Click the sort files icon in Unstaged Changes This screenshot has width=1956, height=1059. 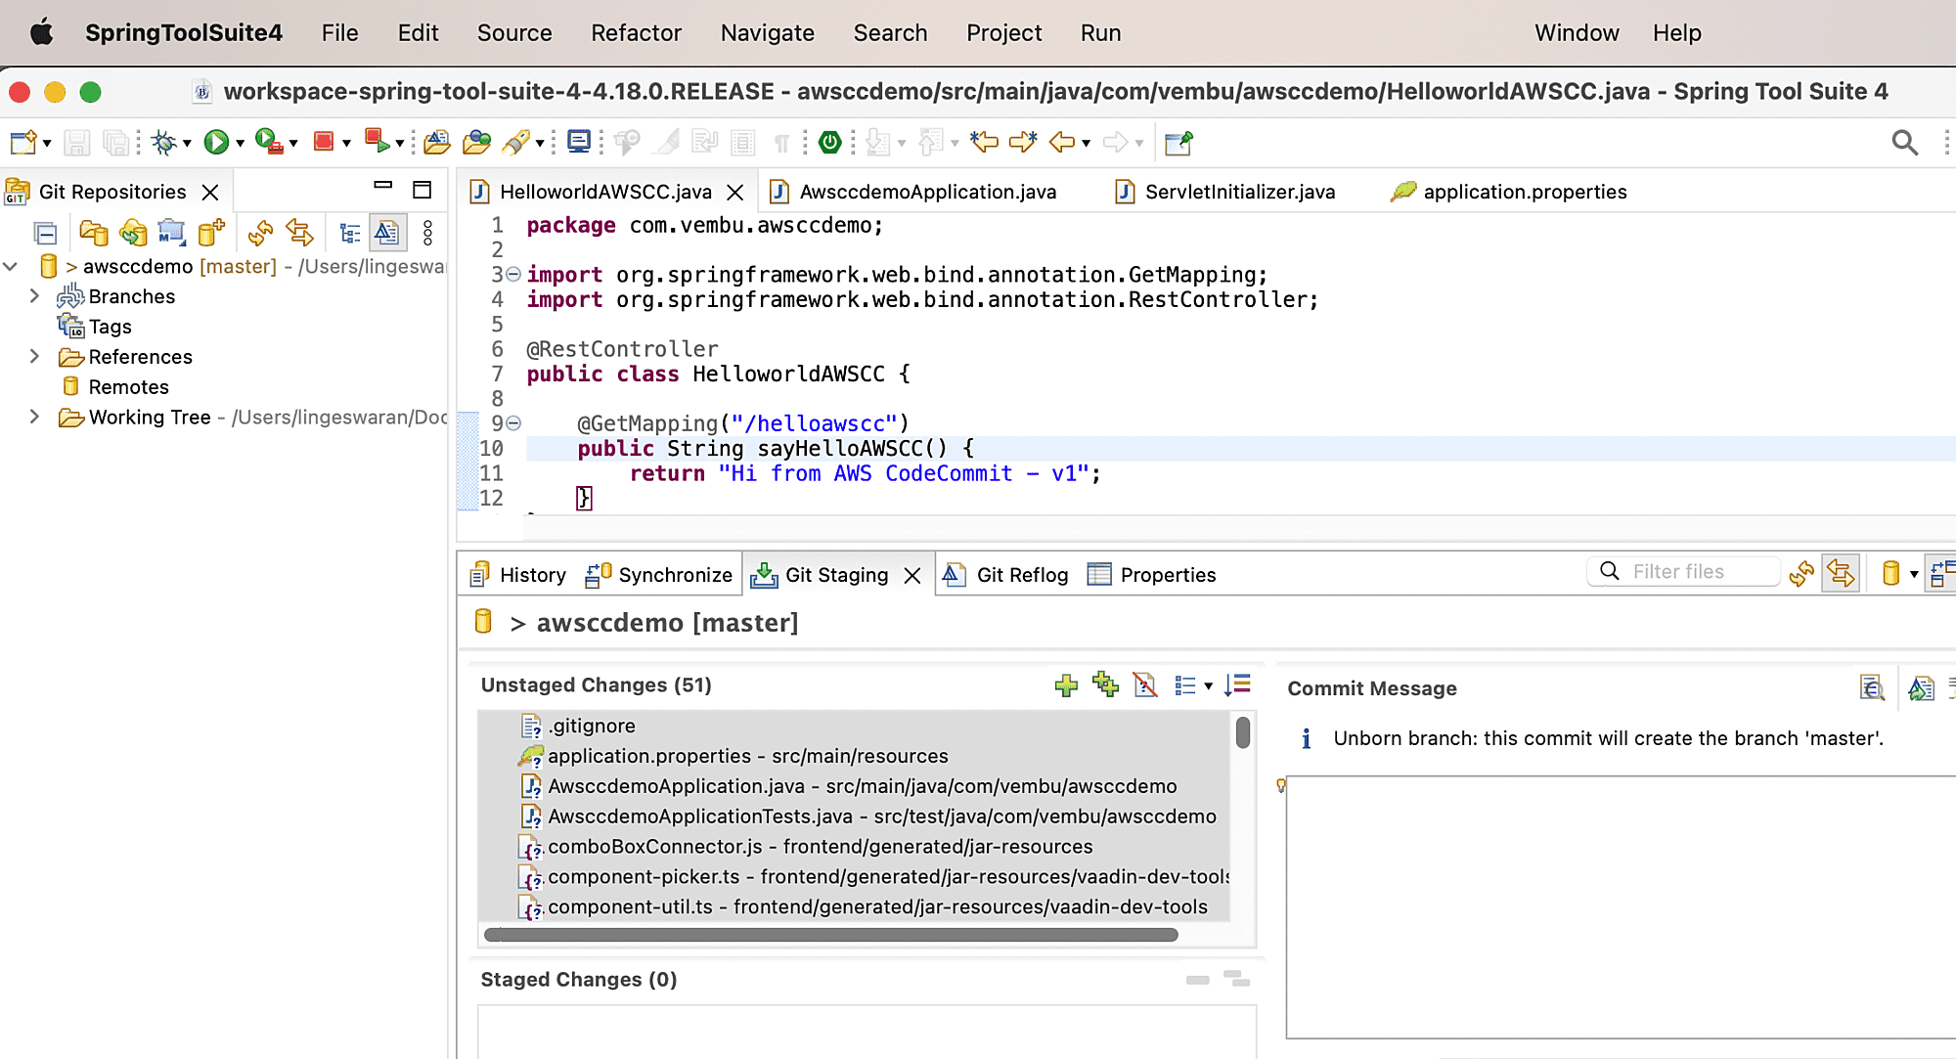[1237, 684]
